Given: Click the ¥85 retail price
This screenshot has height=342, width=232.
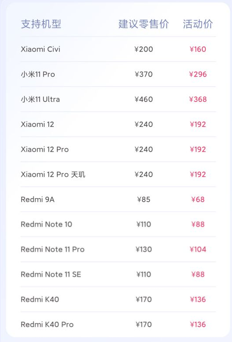Looking at the screenshot, I should pyautogui.click(x=144, y=199).
